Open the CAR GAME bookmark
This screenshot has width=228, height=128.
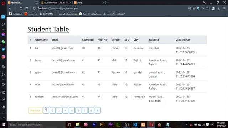46,14
